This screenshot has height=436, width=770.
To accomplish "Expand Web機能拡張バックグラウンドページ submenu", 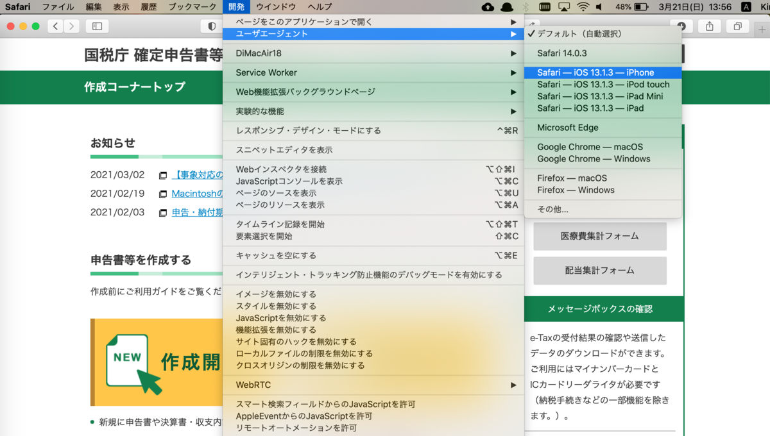I will click(x=373, y=92).
